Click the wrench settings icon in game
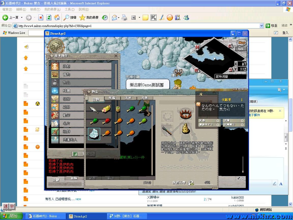The height and width of the screenshot is (220, 293). tap(239, 178)
